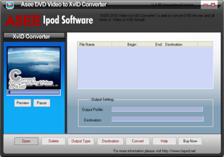Click Buy Now button

[x=190, y=141]
